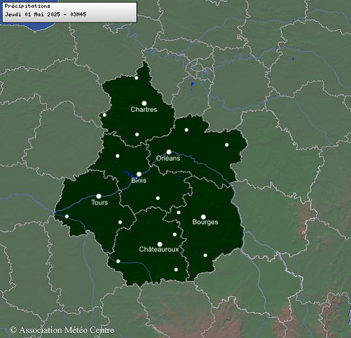351x338 pixels.
Task: Click the Orléans city marker dot
Action: pyautogui.click(x=169, y=152)
